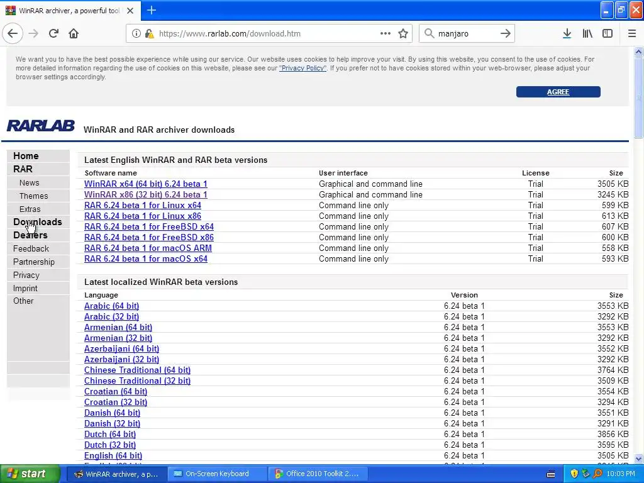The width and height of the screenshot is (644, 483).
Task: Switch to Office 2010 Toolkit taskbar item
Action: (x=318, y=474)
